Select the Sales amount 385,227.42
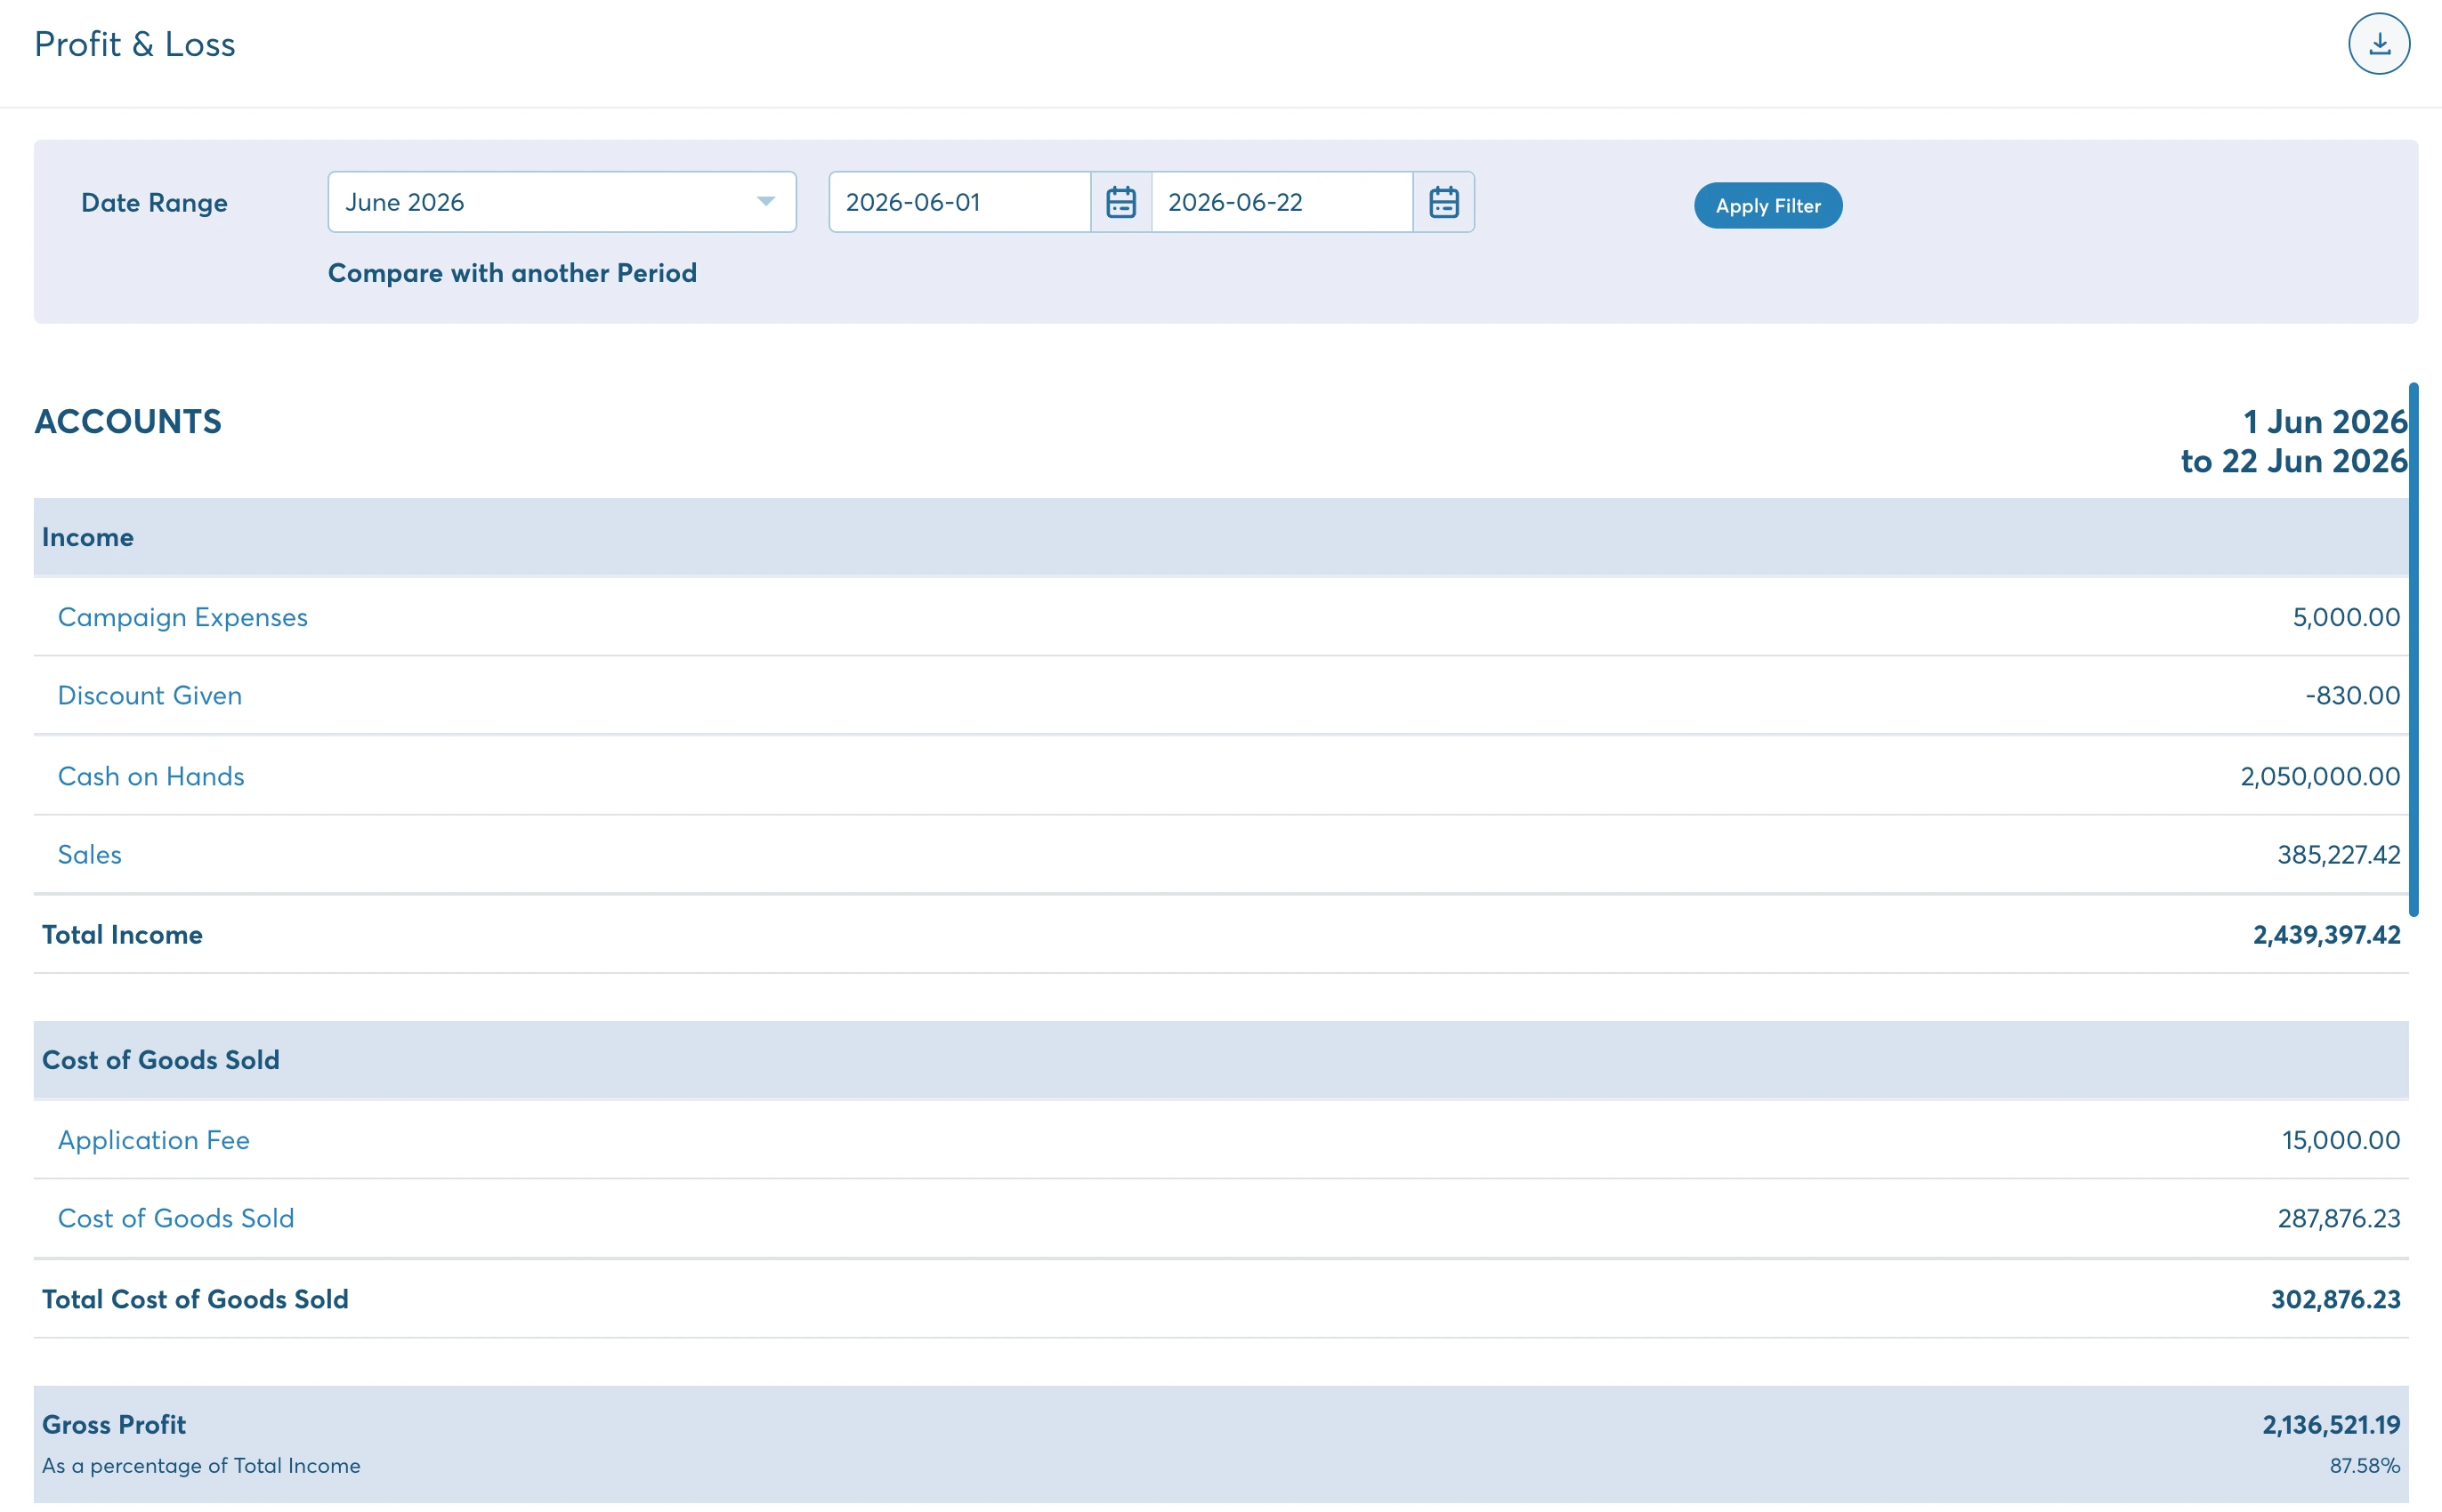The width and height of the screenshot is (2442, 1512). (2338, 854)
